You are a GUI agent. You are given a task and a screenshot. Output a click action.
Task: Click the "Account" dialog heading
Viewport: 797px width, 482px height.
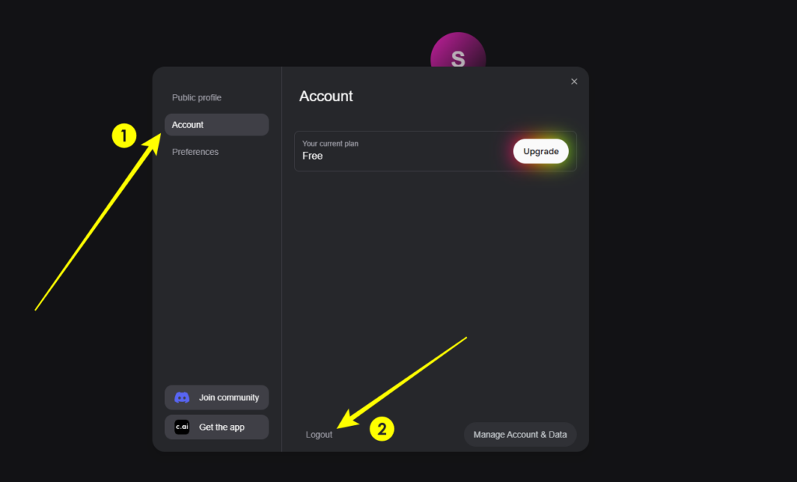(326, 96)
